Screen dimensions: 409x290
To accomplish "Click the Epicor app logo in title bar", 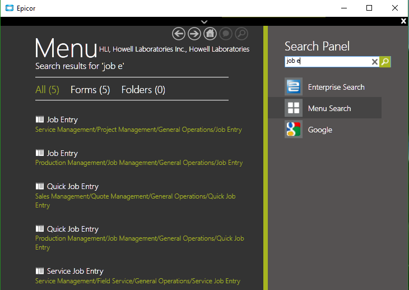I will [10, 8].
